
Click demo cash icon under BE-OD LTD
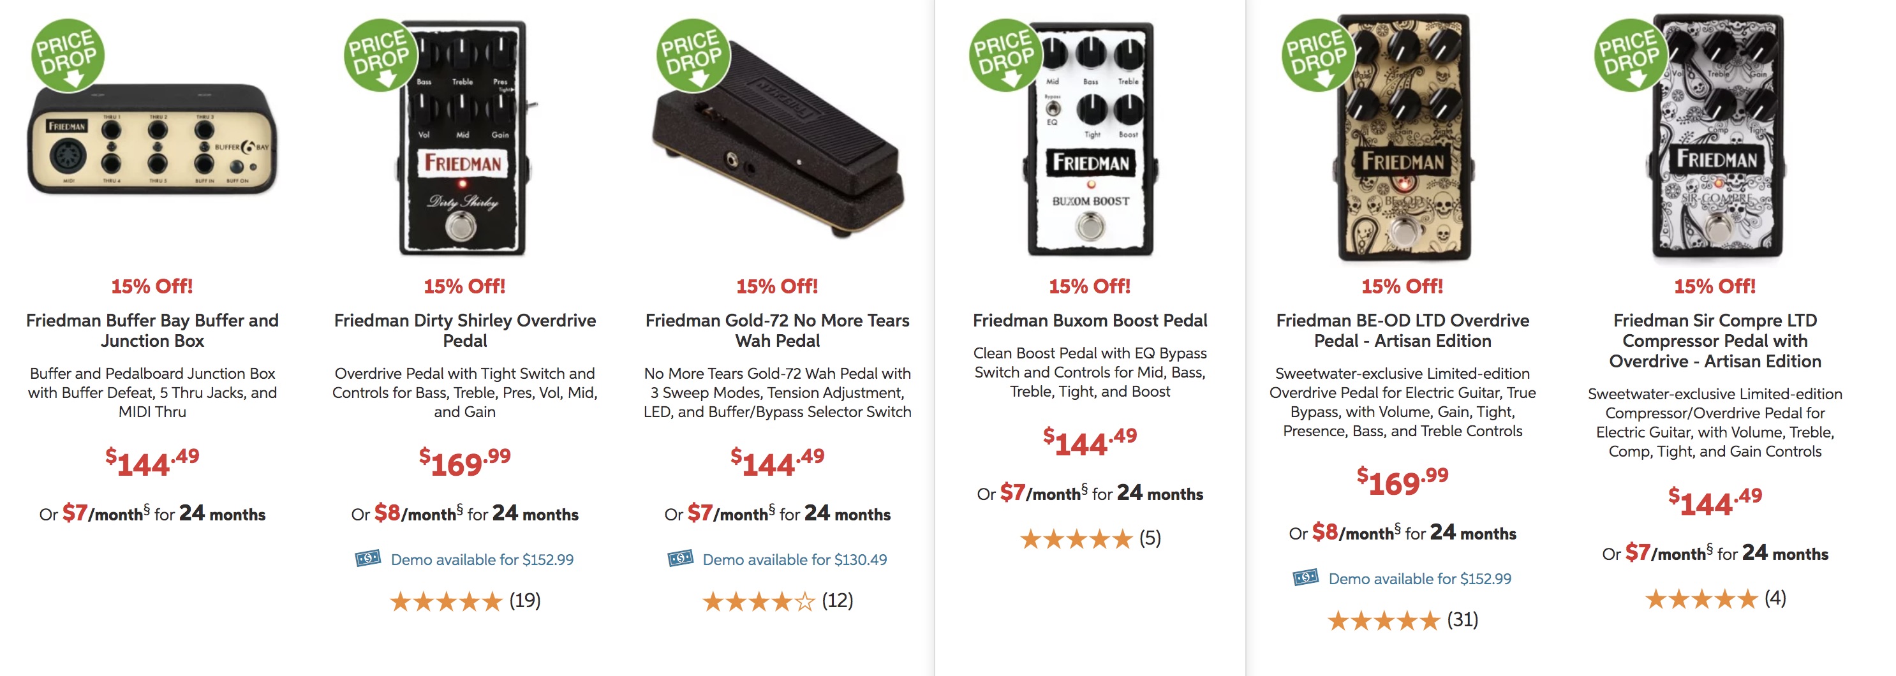(1307, 577)
